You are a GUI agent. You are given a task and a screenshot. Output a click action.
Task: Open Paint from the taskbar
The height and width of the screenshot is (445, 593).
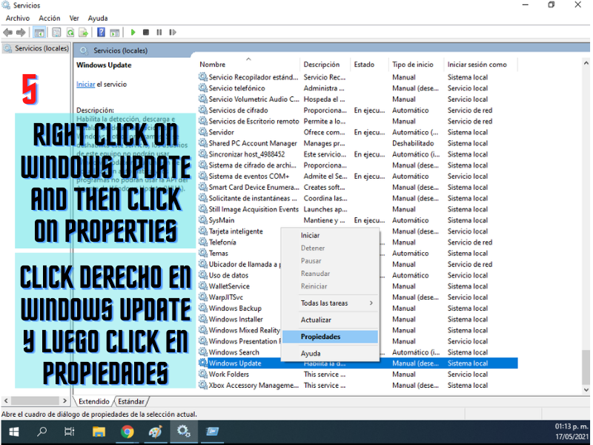(x=156, y=432)
